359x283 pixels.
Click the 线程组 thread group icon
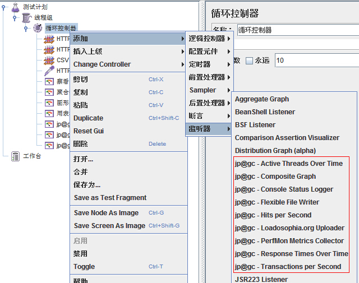tap(26, 17)
